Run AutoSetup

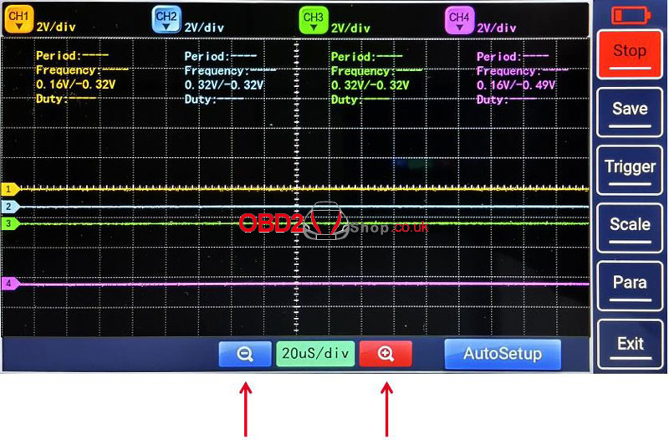(x=502, y=354)
